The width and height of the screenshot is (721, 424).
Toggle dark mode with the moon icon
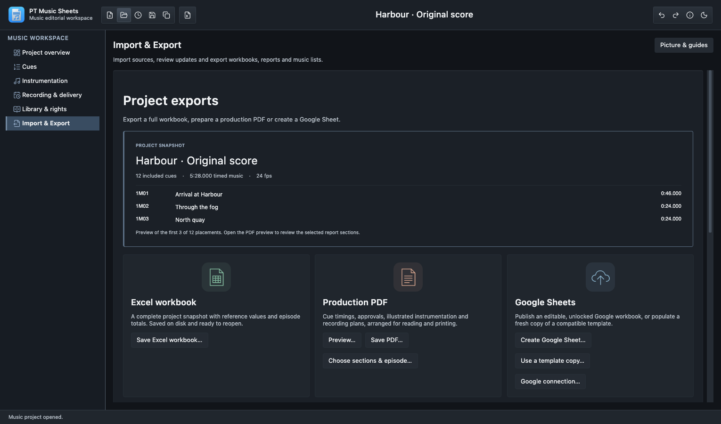[x=704, y=15]
